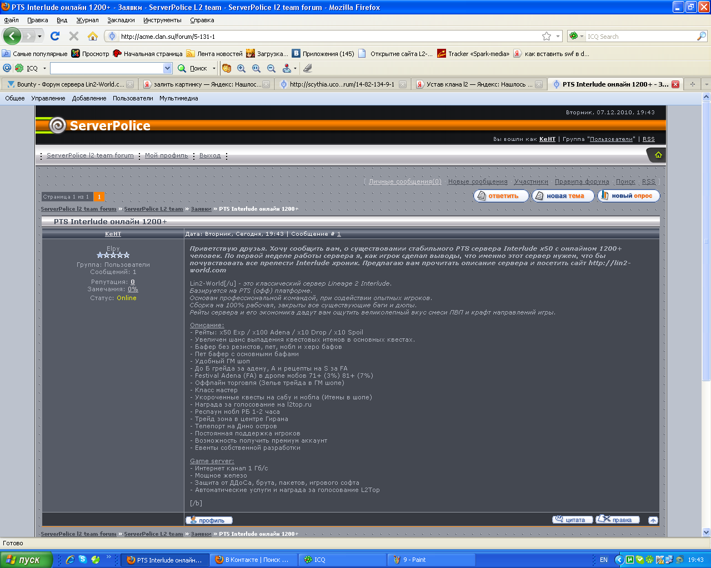
Task: Click the scrollbar down arrow
Action: click(706, 532)
